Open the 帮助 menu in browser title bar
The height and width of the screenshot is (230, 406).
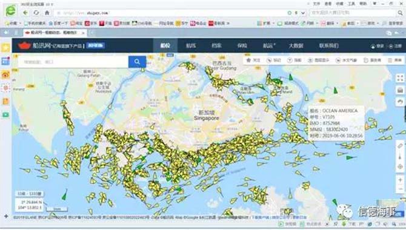click(363, 4)
